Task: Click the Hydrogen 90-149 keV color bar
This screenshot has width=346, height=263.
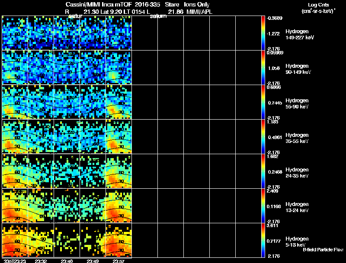Action: click(x=263, y=67)
